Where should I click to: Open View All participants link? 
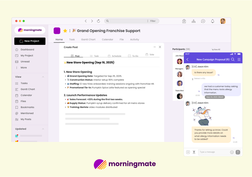216,50
